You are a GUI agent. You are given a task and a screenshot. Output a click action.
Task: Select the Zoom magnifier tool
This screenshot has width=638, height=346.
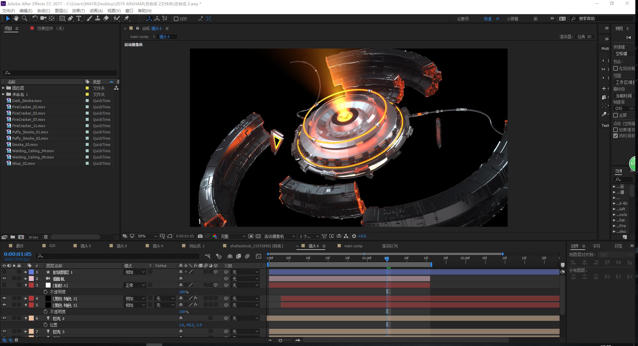24,18
